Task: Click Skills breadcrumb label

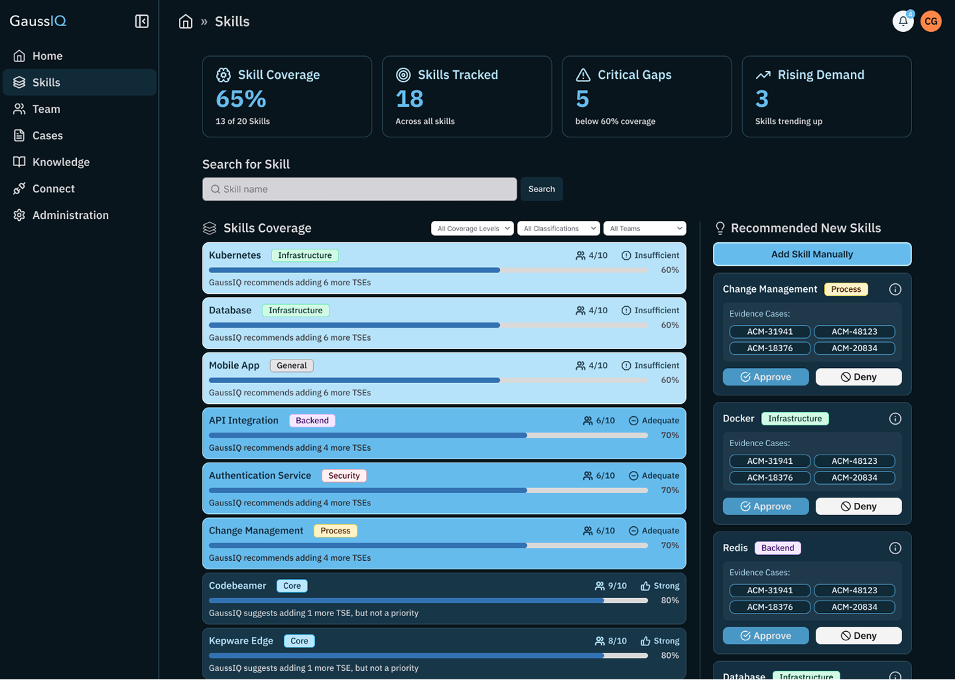Action: pos(232,21)
